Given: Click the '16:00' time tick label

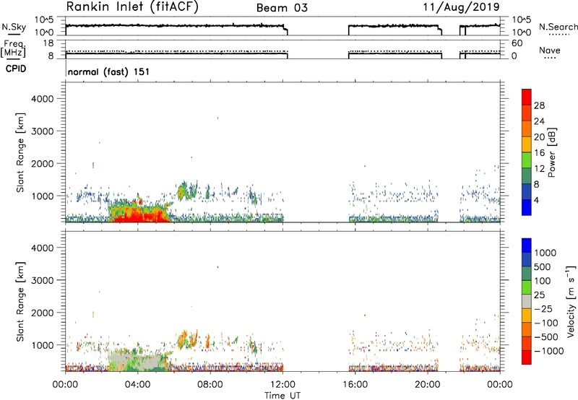Looking at the screenshot, I should click(355, 385).
